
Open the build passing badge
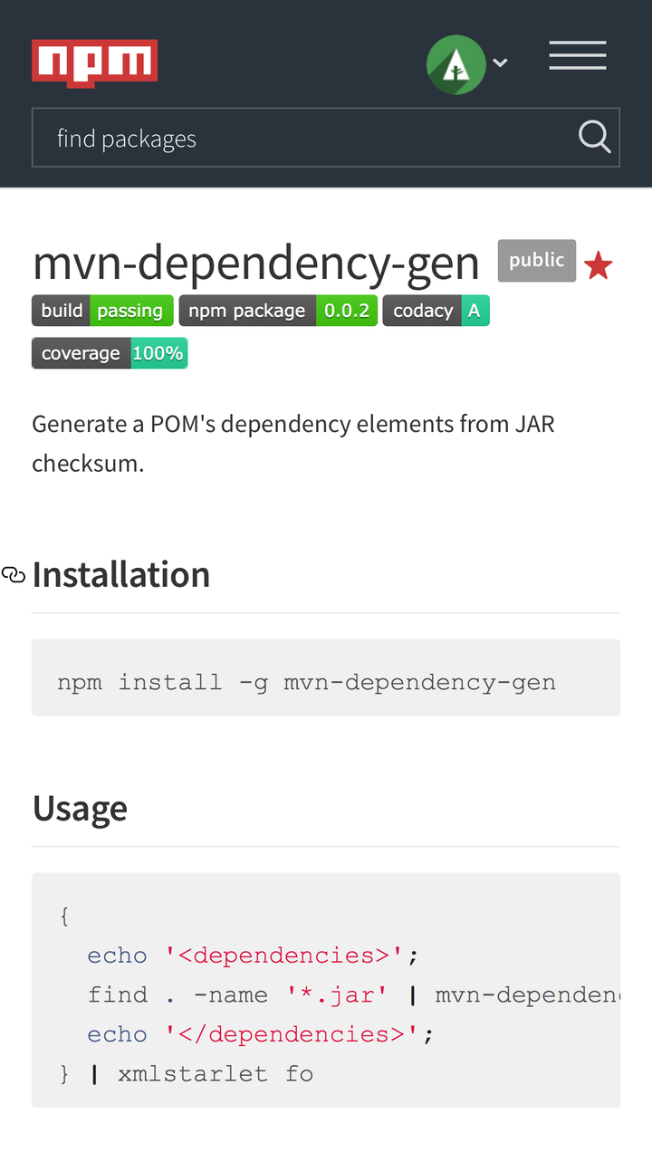102,311
